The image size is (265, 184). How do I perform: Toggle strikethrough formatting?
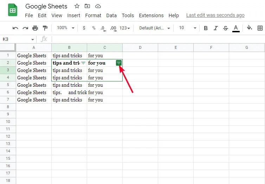[x=226, y=28]
